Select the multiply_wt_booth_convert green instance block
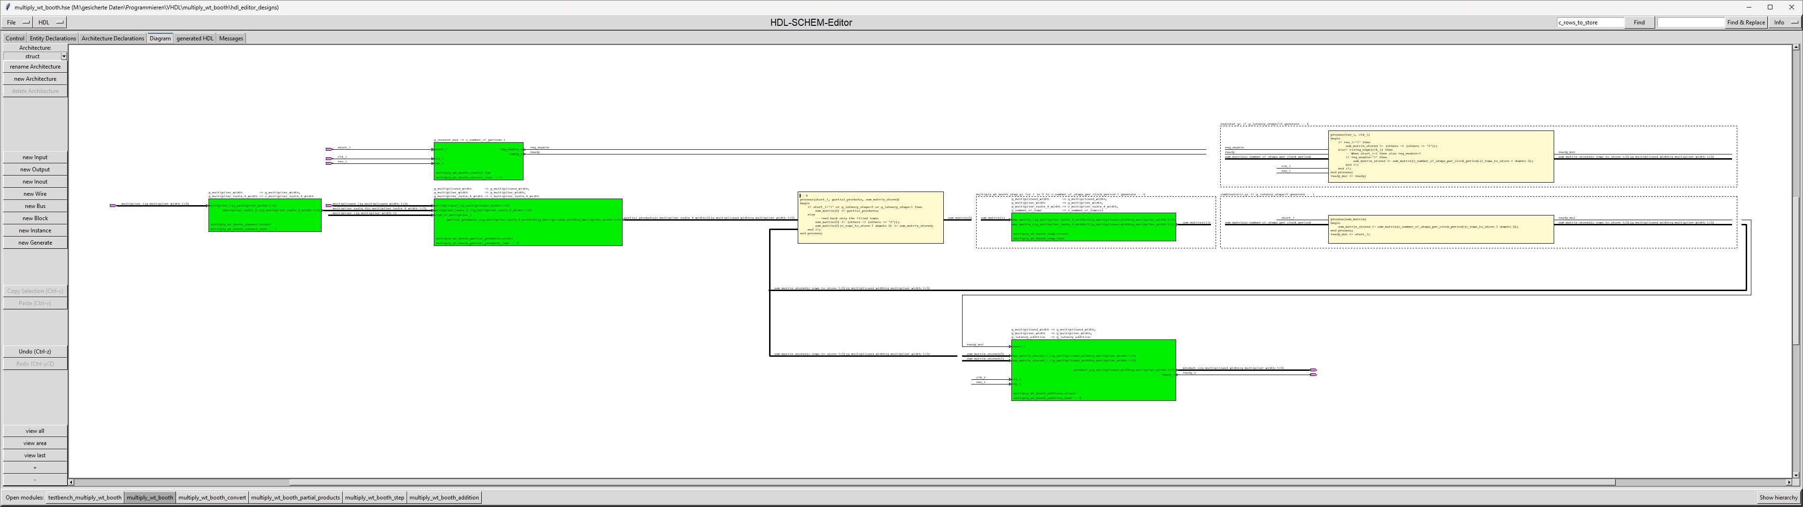This screenshot has width=1803, height=507. point(264,218)
